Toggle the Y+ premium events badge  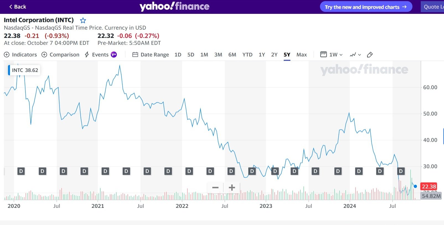(113, 55)
